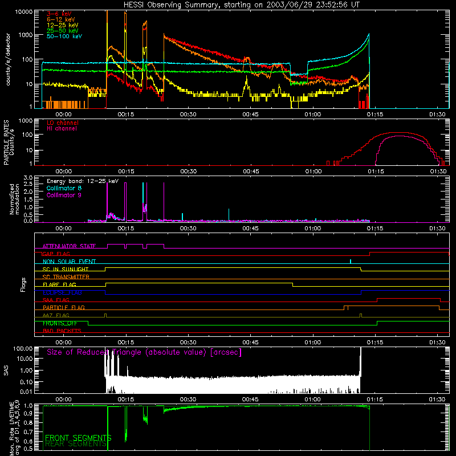Image resolution: width=456 pixels, height=456 pixels.
Task: Click the 'FRONT SEGMENTS' legend label
Action: pyautogui.click(x=78, y=438)
